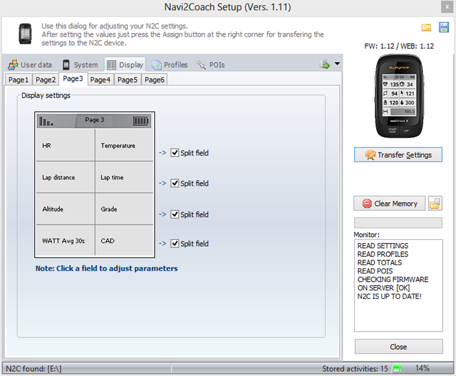456x376 pixels.
Task: Open the Page4 tab
Action: coord(100,80)
